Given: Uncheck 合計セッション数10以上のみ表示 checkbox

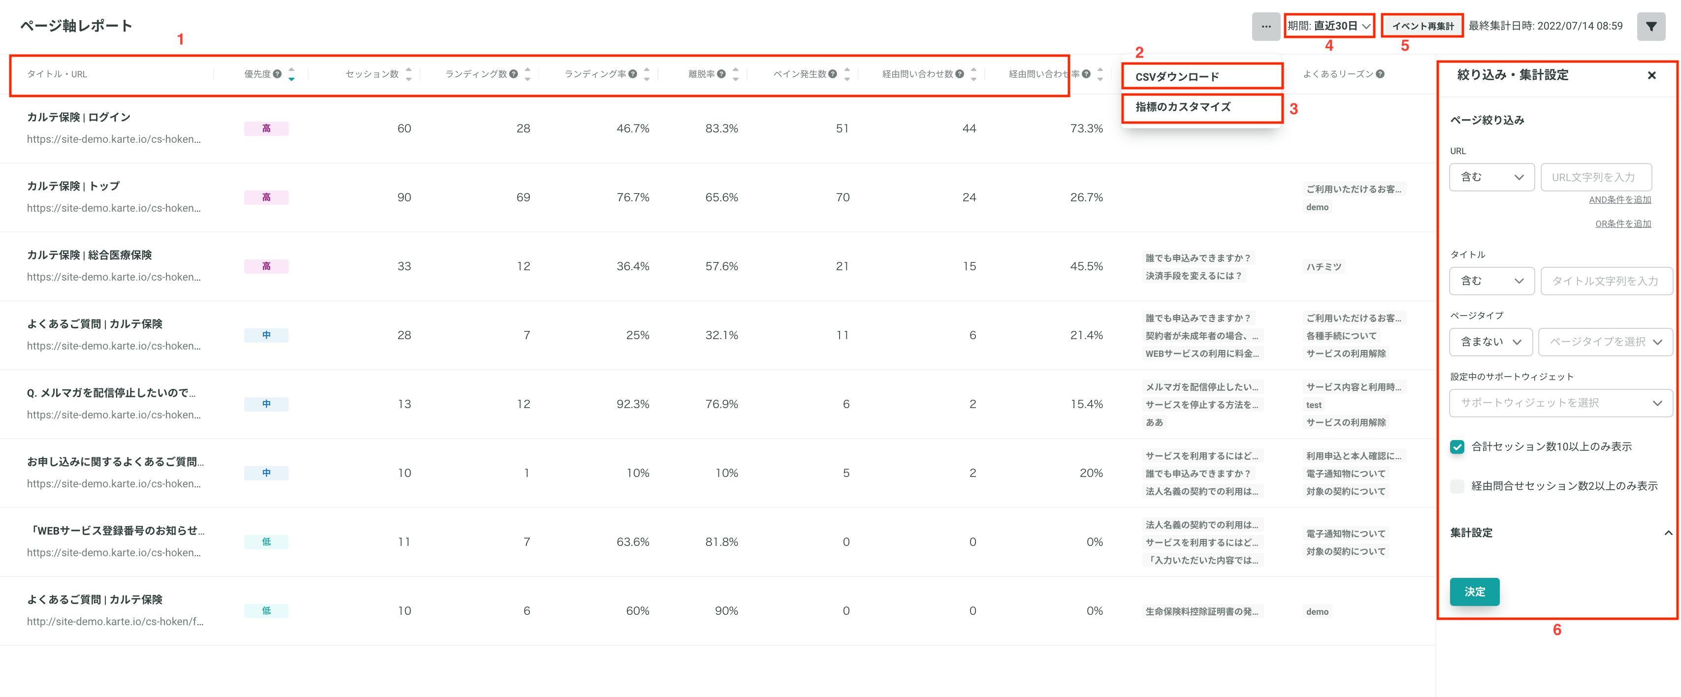Looking at the screenshot, I should point(1457,446).
